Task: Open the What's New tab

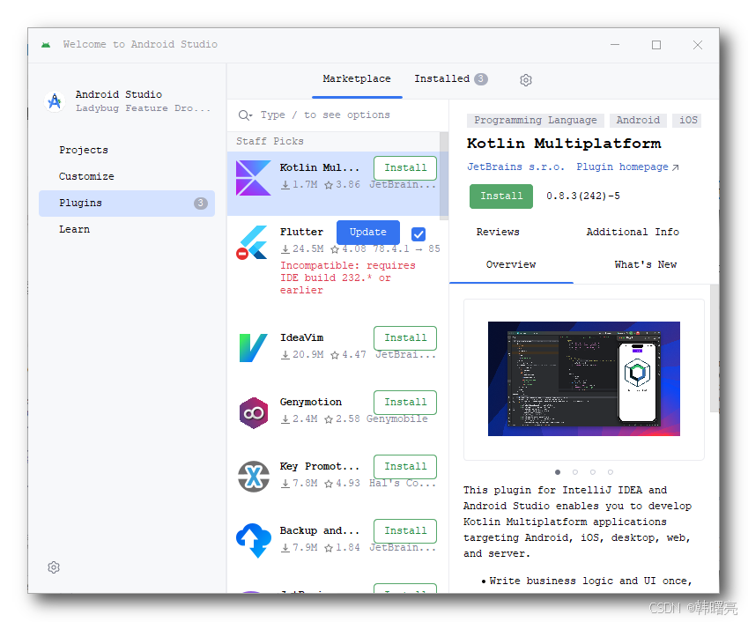Action: coord(646,264)
